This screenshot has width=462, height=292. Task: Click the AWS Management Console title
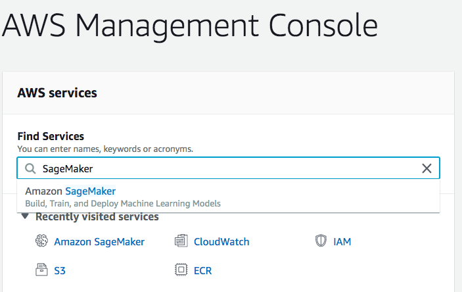[x=190, y=26]
